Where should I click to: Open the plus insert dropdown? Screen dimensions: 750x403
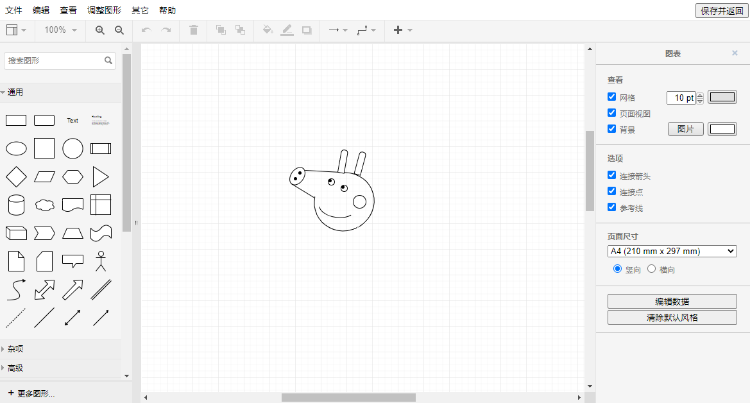[403, 30]
